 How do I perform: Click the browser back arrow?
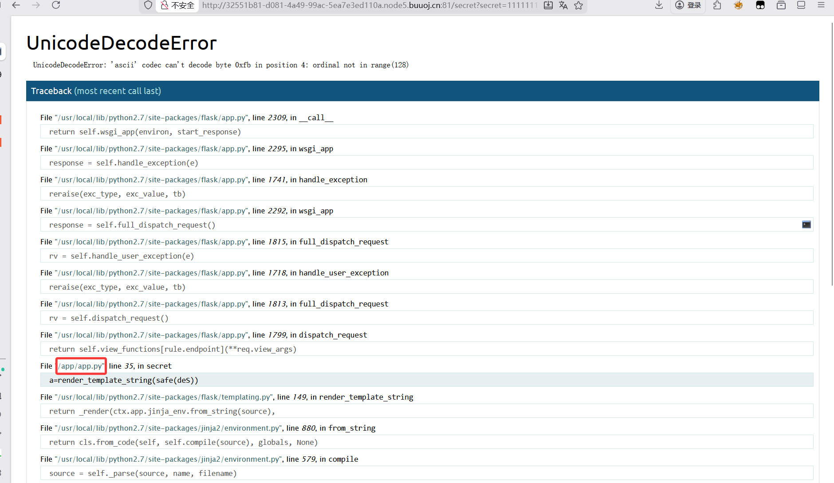click(16, 5)
